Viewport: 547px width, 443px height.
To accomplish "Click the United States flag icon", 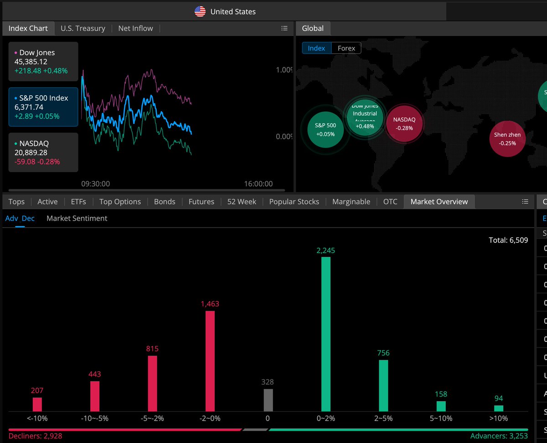I will (200, 12).
